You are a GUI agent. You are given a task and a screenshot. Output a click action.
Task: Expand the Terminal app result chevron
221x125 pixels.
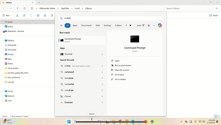pos(102,54)
